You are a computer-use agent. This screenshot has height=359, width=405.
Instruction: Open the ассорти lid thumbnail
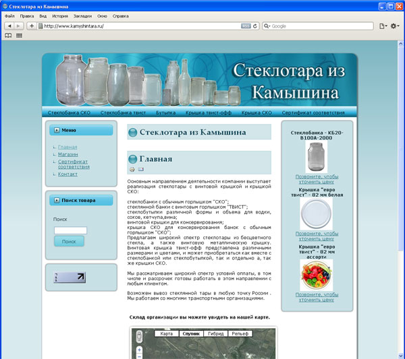317,275
